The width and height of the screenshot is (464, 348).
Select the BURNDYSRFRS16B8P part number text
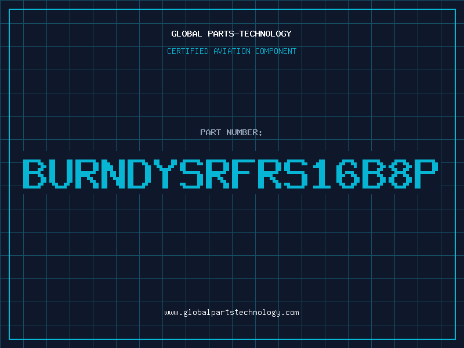[230, 173]
